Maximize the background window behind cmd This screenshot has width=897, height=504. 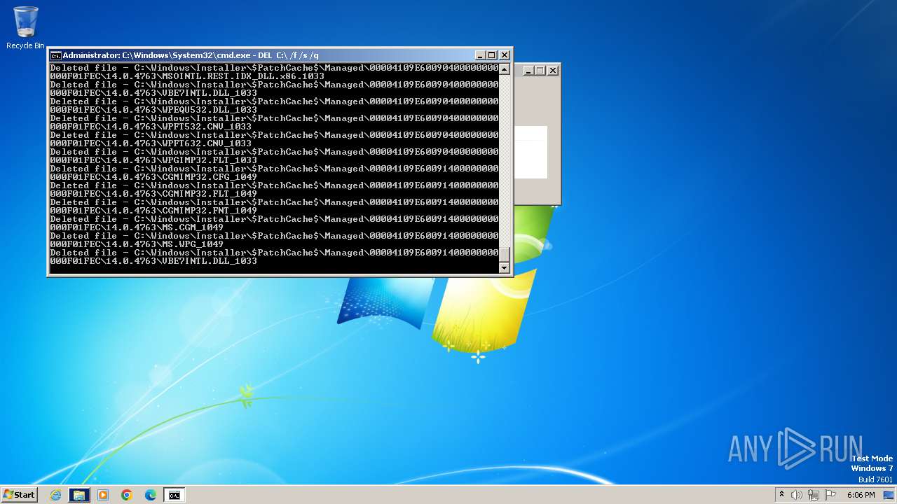coord(540,71)
